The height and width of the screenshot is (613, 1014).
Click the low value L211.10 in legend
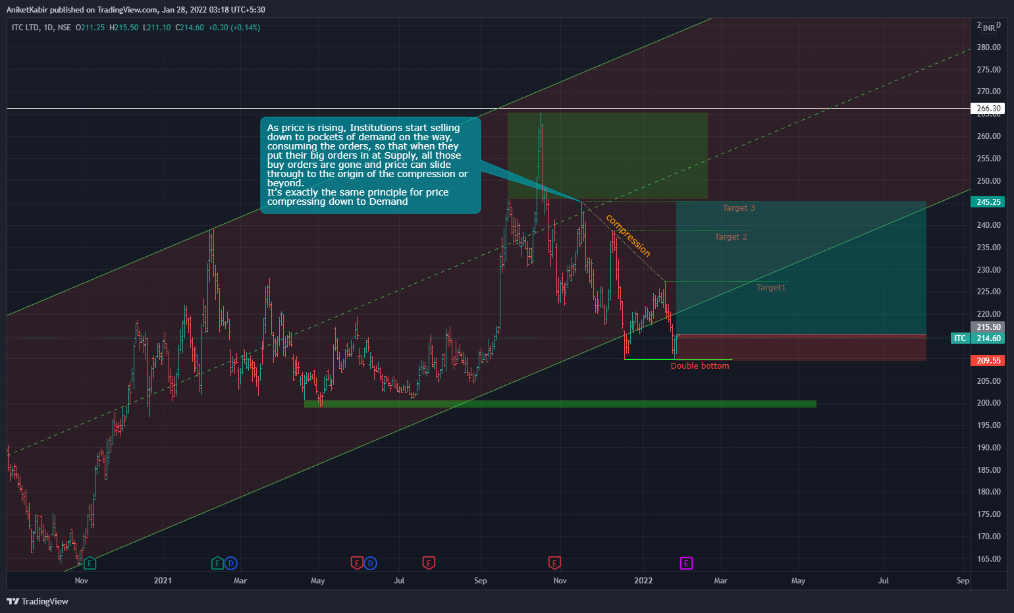click(x=157, y=28)
